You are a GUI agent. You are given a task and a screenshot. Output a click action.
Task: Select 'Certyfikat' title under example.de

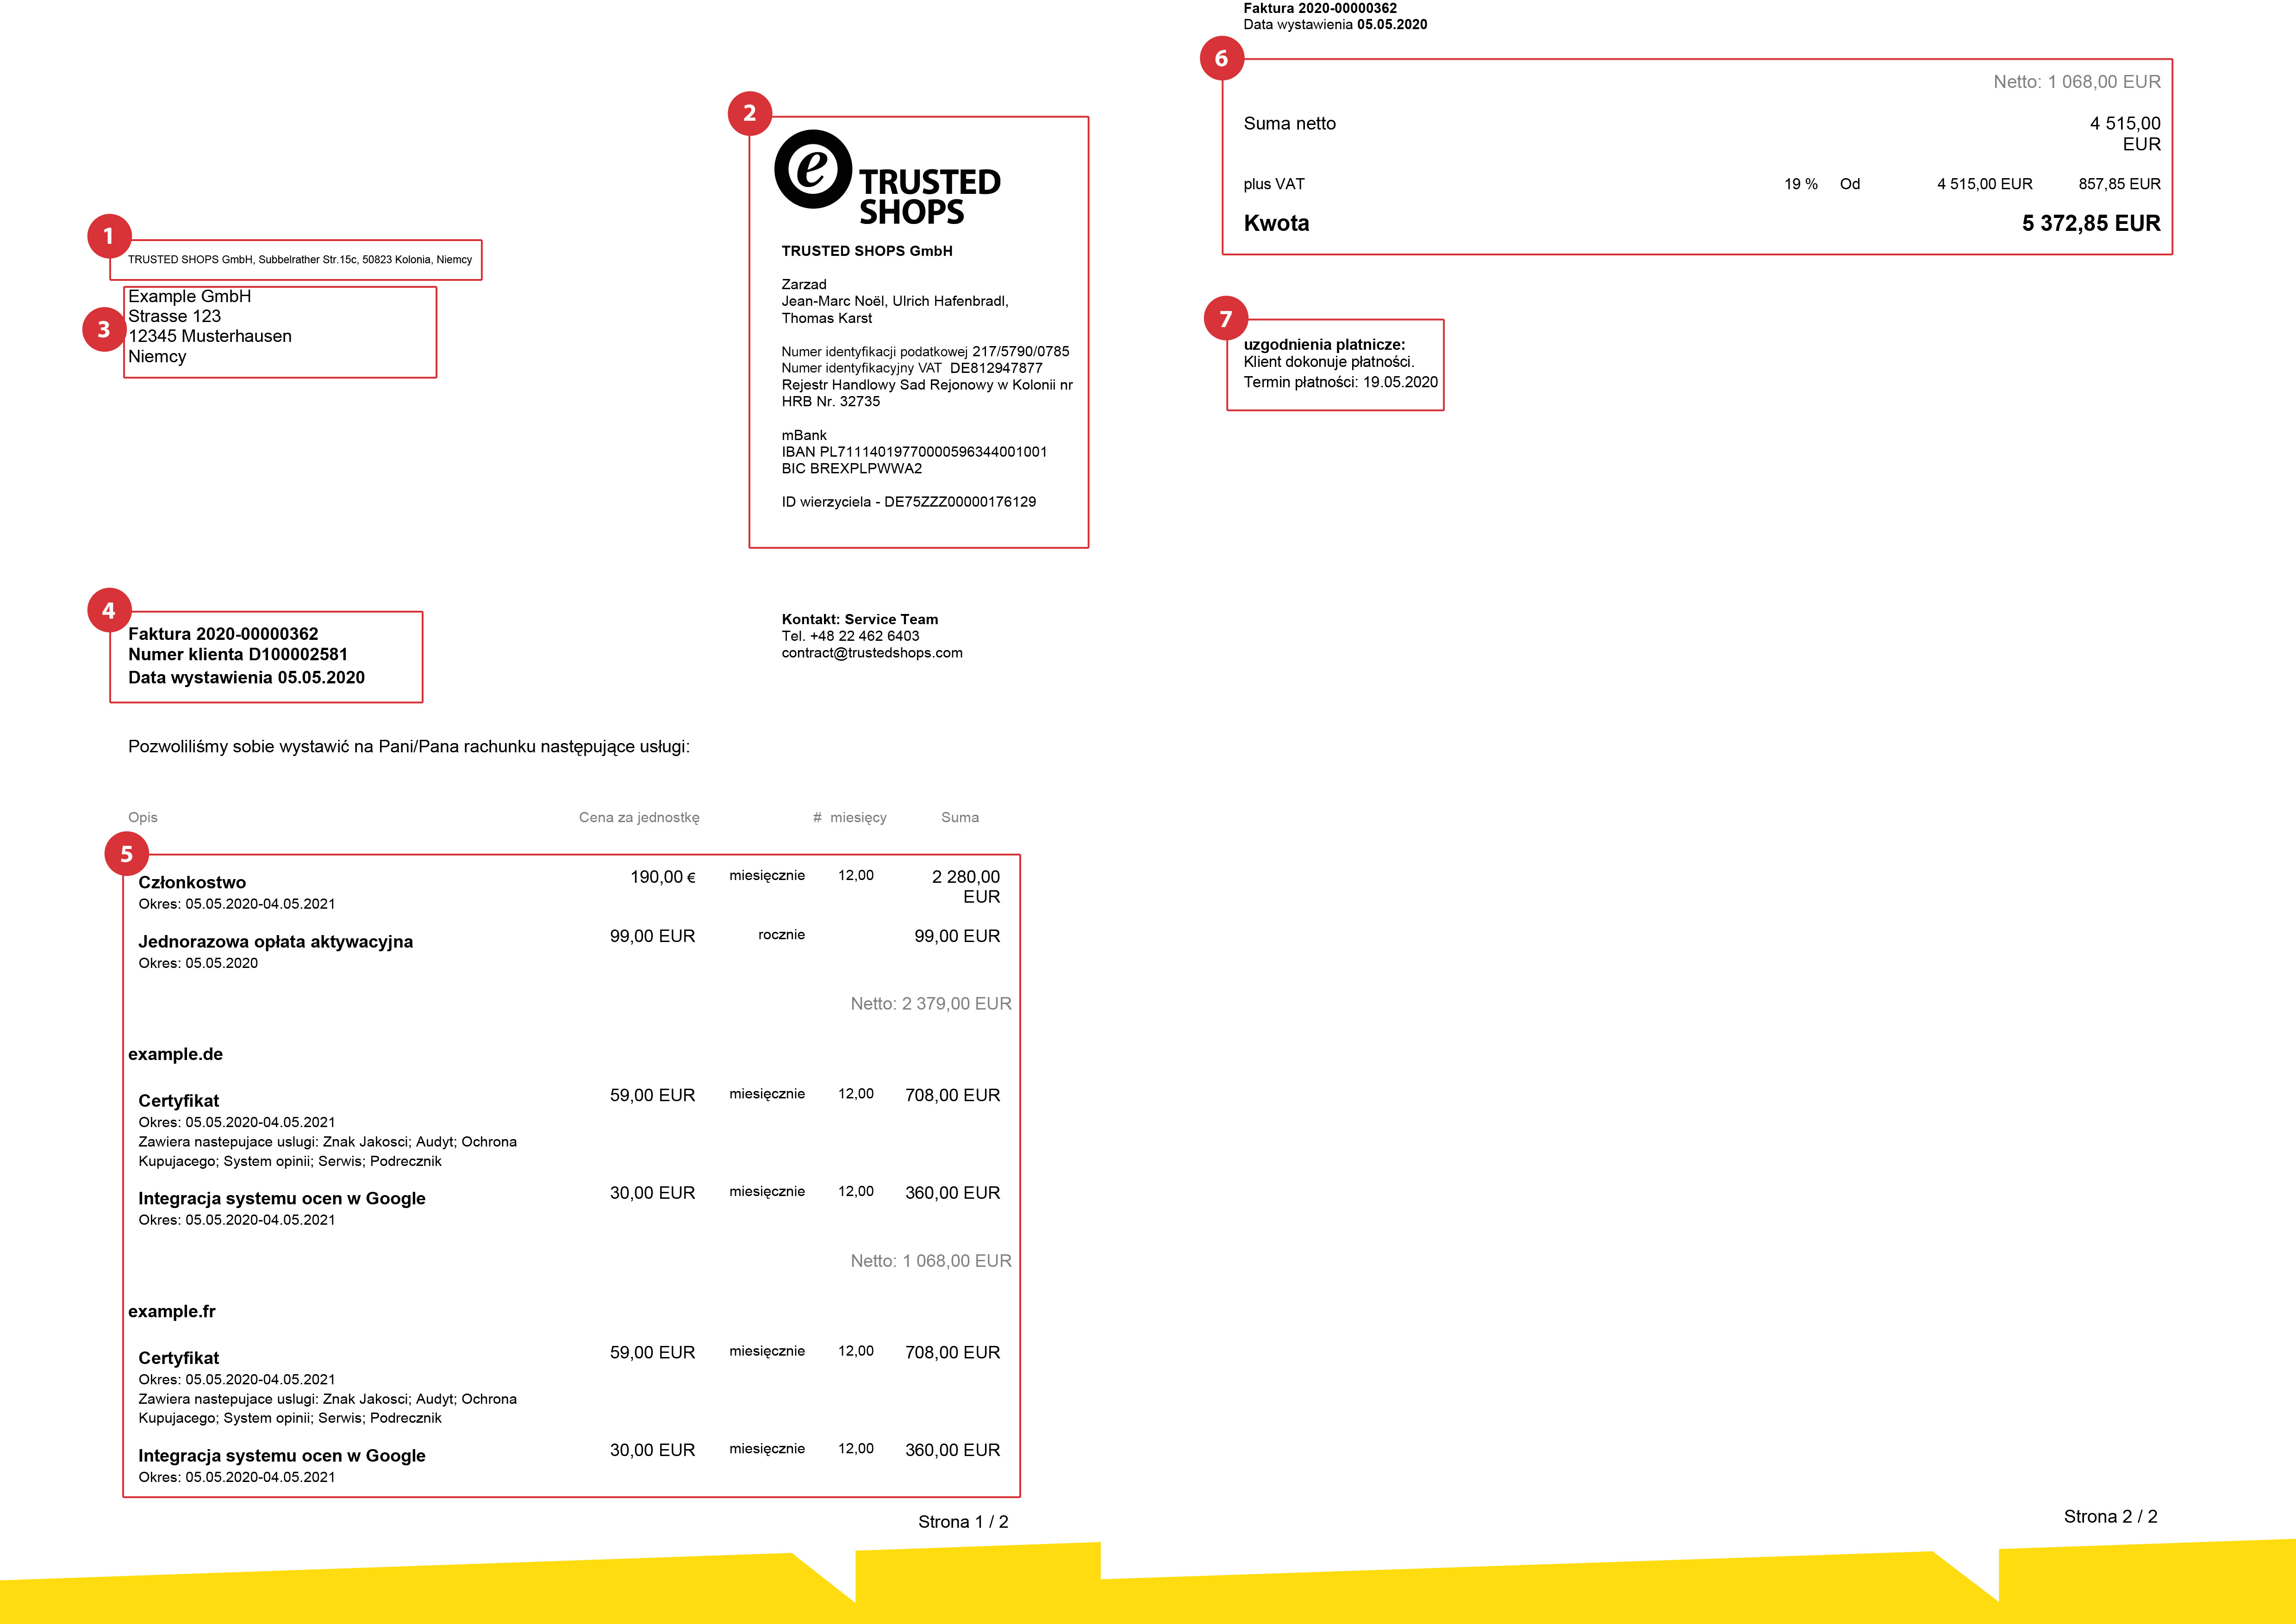178,1101
